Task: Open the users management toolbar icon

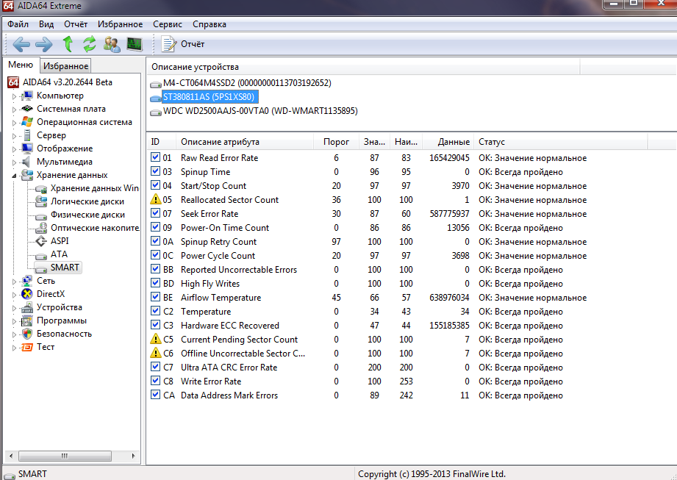Action: (x=112, y=44)
